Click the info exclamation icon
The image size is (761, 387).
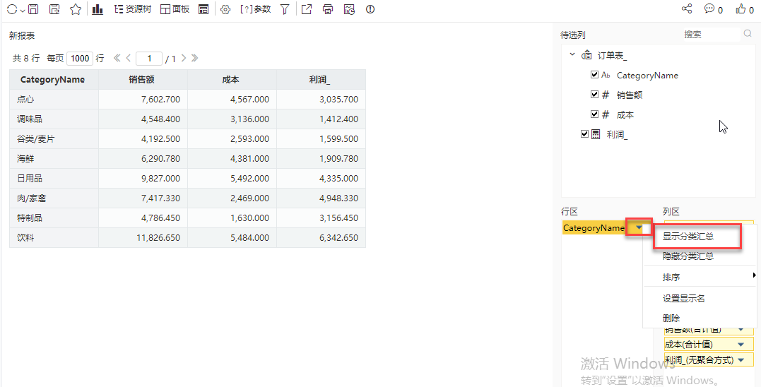[370, 9]
